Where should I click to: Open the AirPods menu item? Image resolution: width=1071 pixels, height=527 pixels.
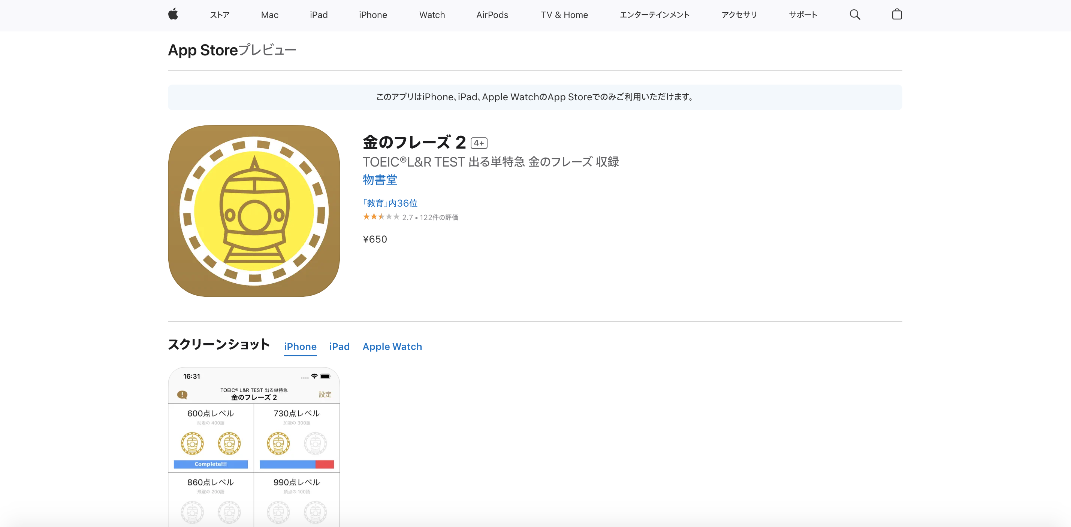[492, 15]
